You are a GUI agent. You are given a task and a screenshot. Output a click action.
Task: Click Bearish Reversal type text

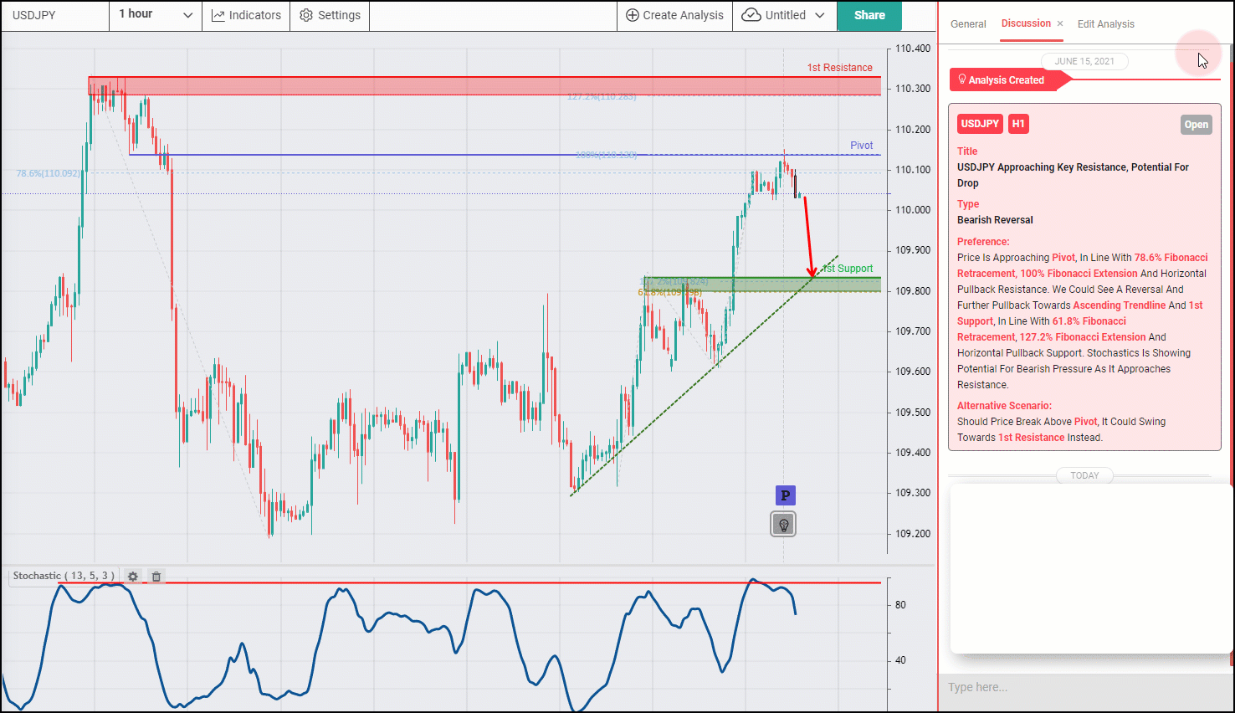[995, 220]
